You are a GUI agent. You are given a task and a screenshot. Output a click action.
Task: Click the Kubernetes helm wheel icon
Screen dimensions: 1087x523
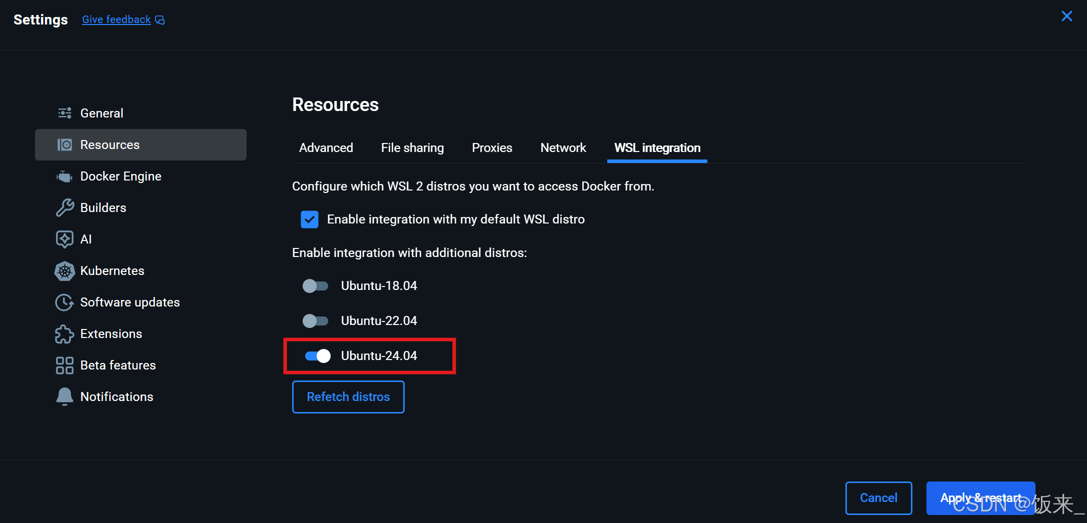[65, 270]
